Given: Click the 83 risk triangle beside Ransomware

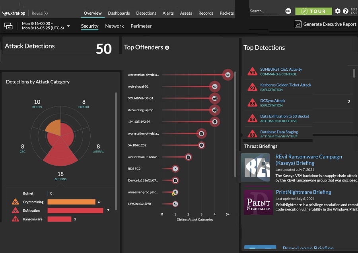Looking at the screenshot, I should (x=15, y=219).
